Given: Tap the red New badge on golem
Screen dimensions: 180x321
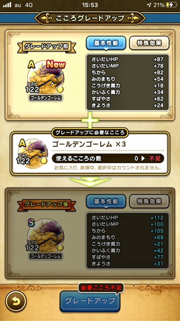Looking at the screenshot, I should point(56,65).
